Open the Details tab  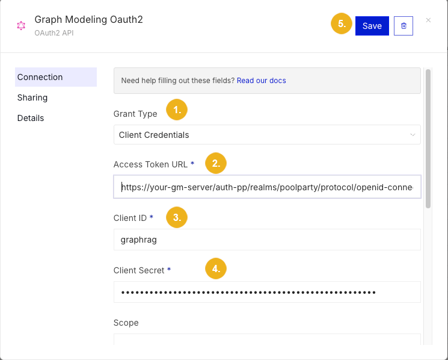[x=31, y=118]
